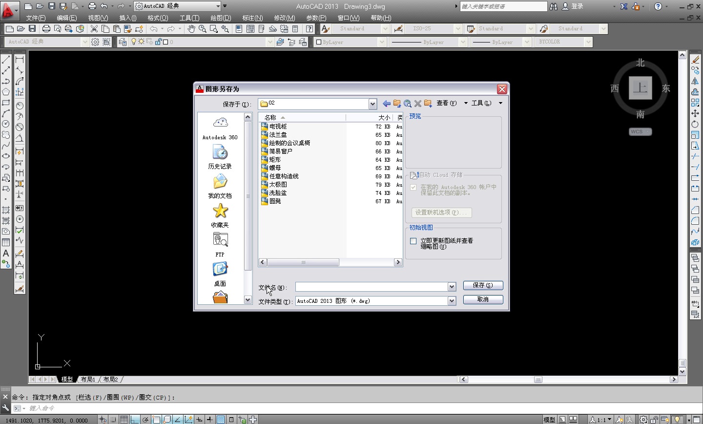Click the WCS button under ViewCube
This screenshot has height=424, width=703.
[640, 131]
